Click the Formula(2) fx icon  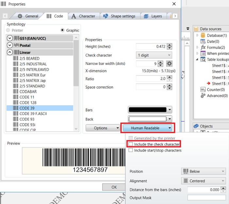click(203, 47)
